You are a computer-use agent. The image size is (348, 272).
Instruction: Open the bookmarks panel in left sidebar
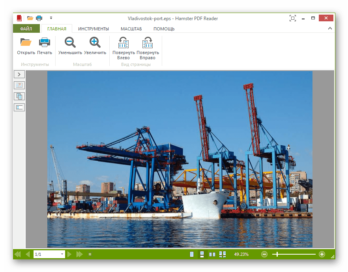pyautogui.click(x=19, y=85)
